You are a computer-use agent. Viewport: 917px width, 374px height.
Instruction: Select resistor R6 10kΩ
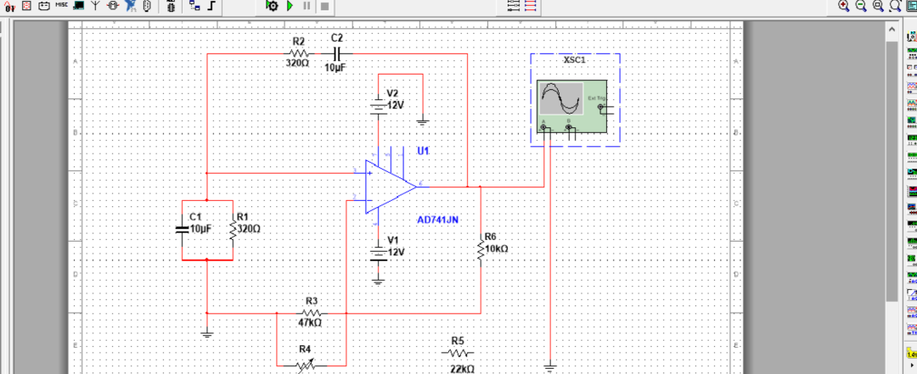(x=481, y=250)
